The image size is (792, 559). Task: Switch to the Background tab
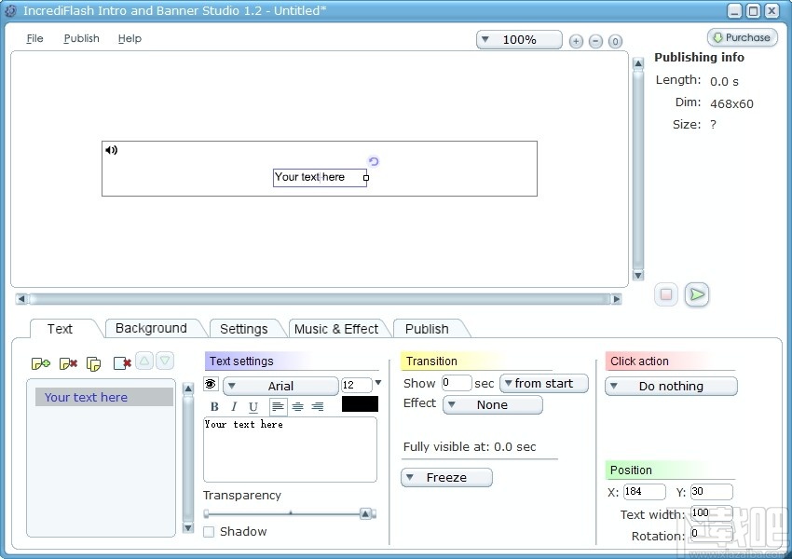tap(151, 329)
